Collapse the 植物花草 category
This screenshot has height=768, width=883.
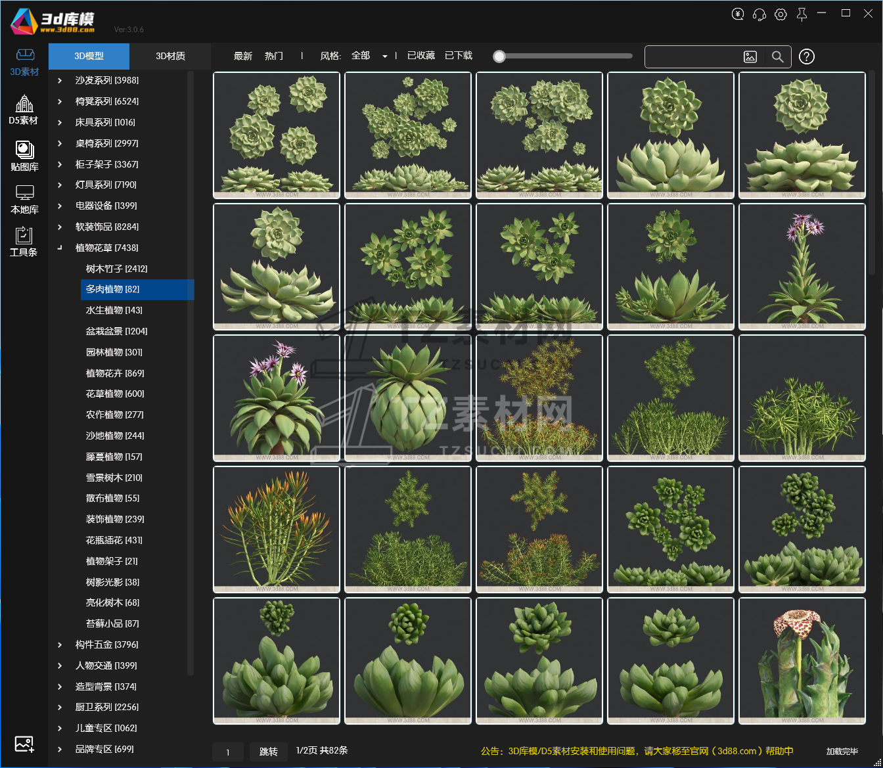click(60, 248)
